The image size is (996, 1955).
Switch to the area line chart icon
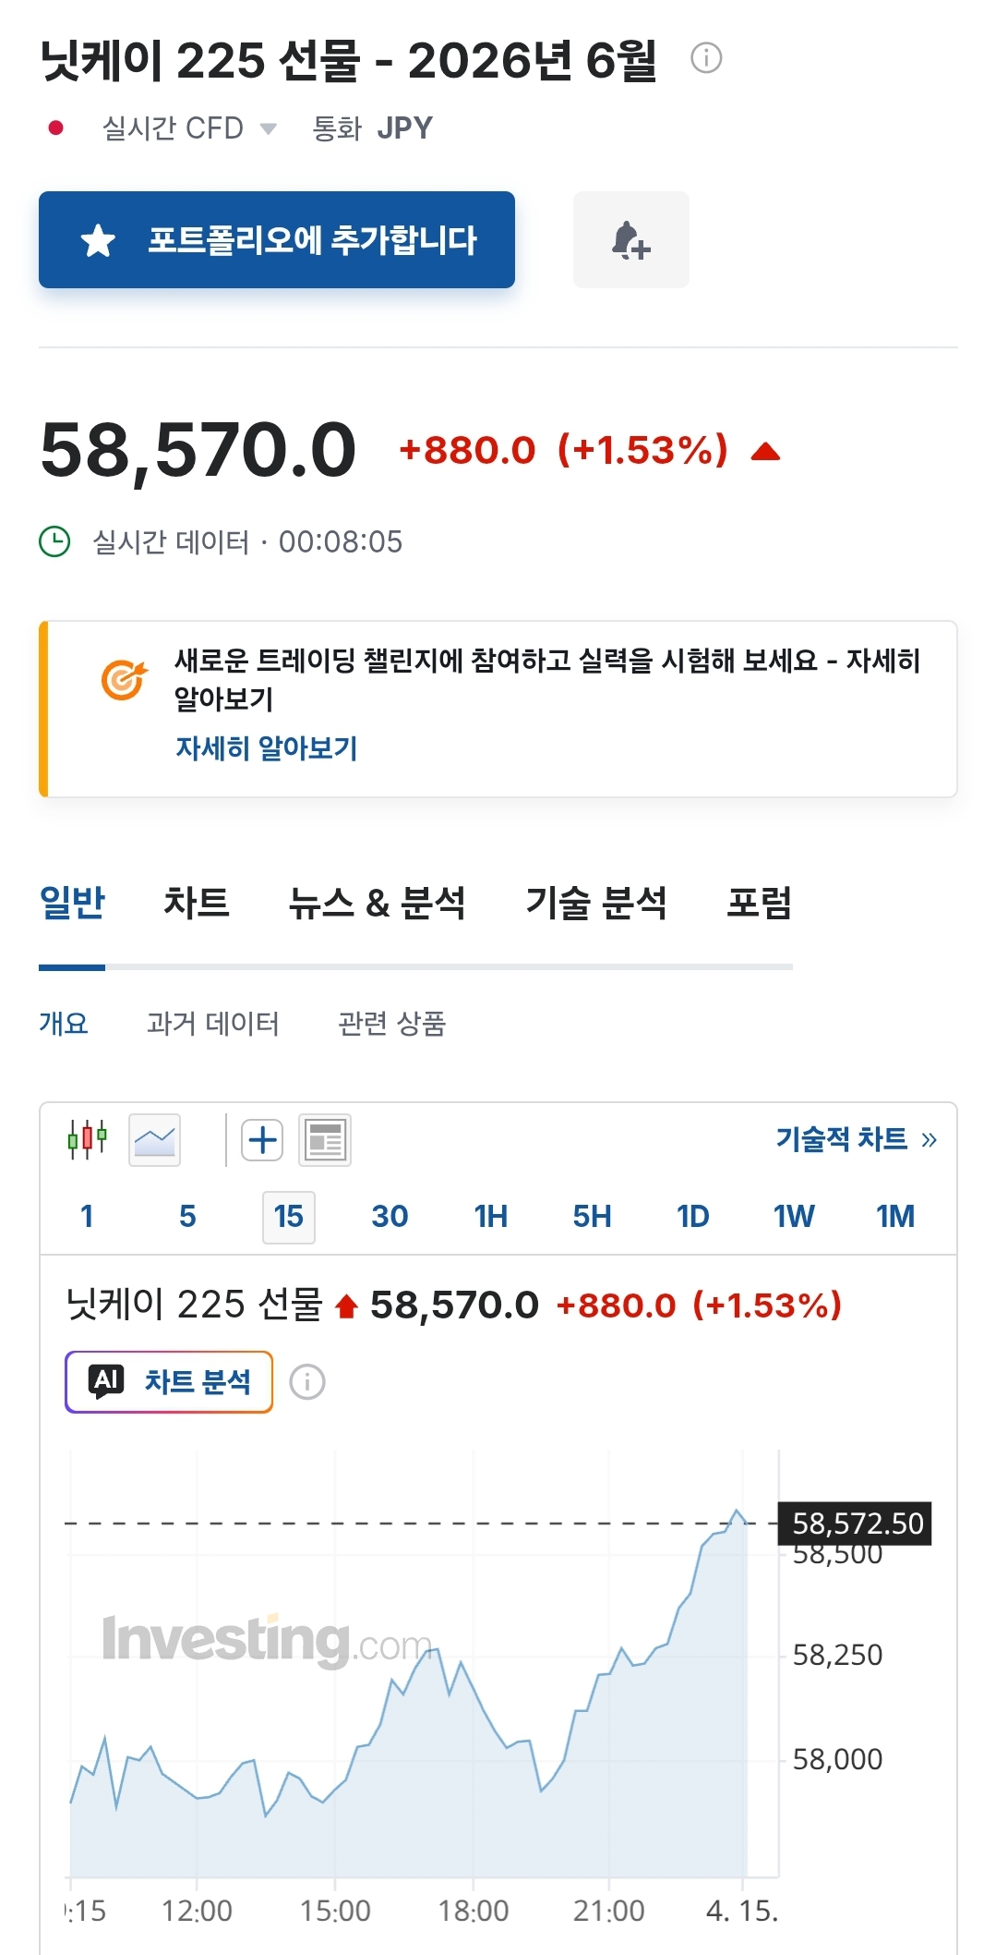[154, 1140]
